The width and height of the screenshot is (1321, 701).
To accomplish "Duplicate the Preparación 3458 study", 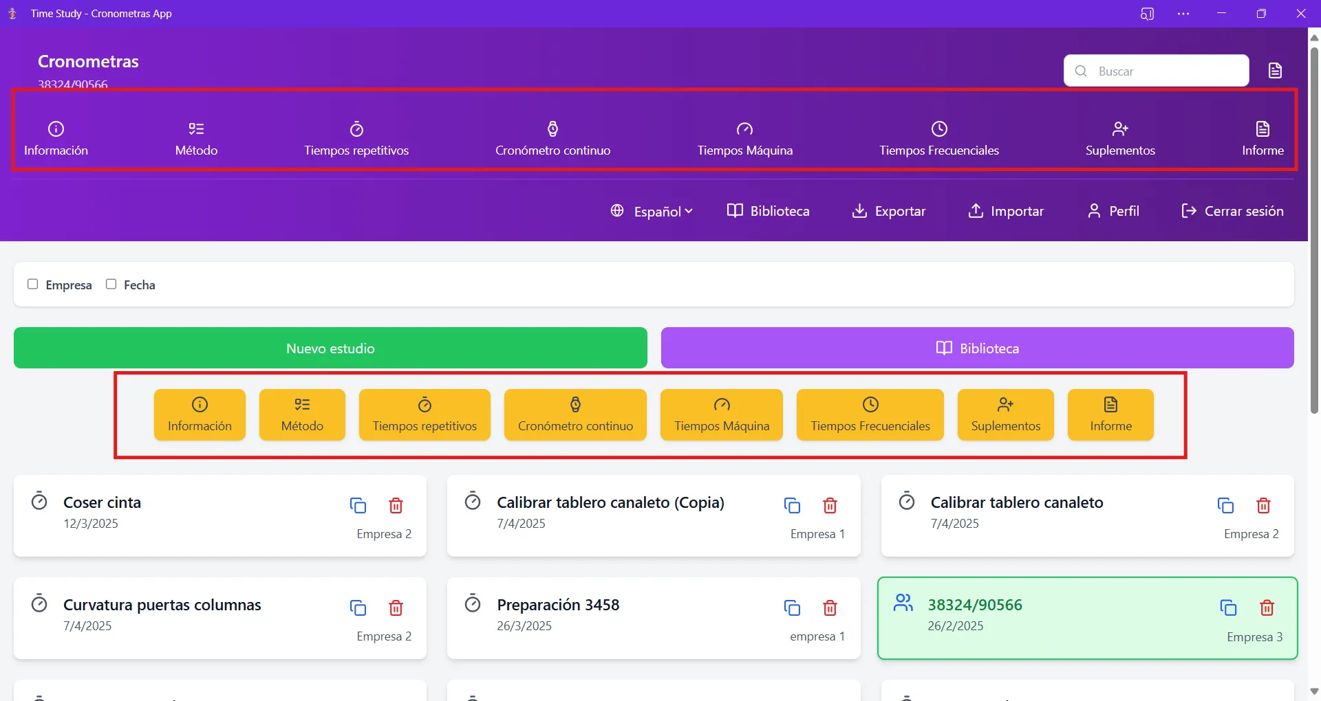I will tap(792, 608).
